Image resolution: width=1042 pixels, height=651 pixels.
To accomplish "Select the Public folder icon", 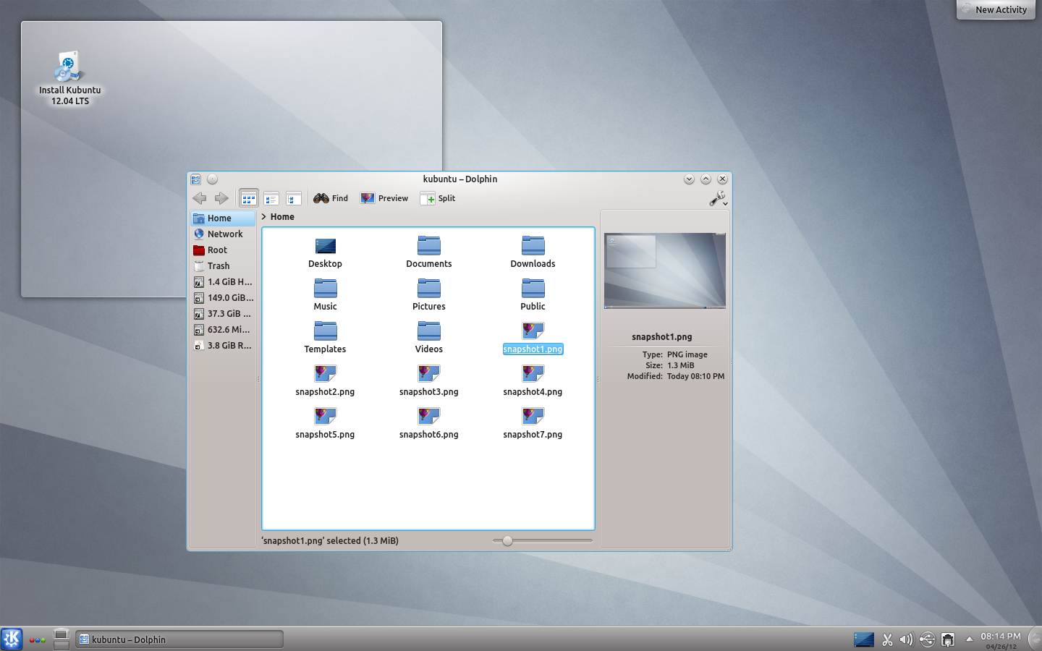I will coord(533,289).
